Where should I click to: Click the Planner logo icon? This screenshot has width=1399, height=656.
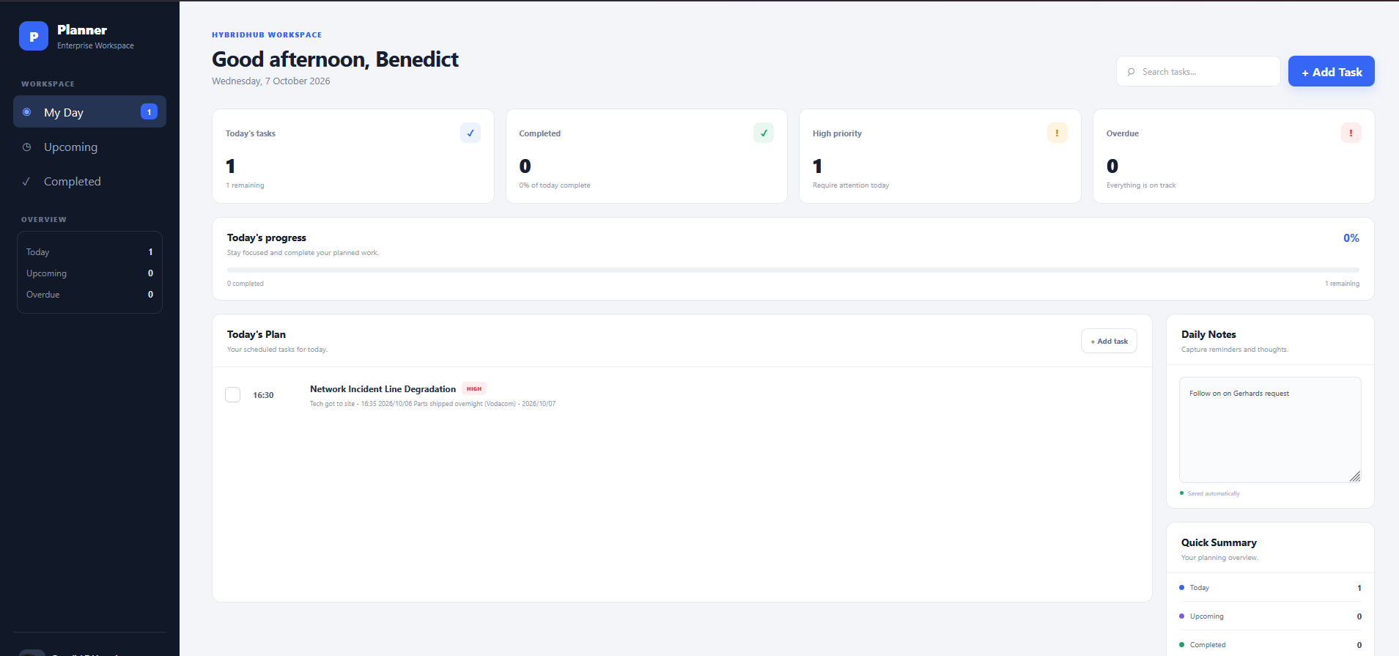(x=34, y=36)
